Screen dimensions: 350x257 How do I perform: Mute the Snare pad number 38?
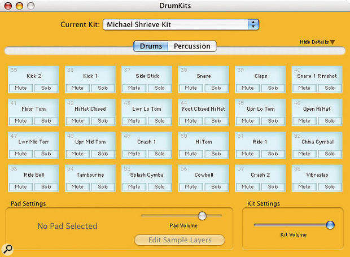191,88
